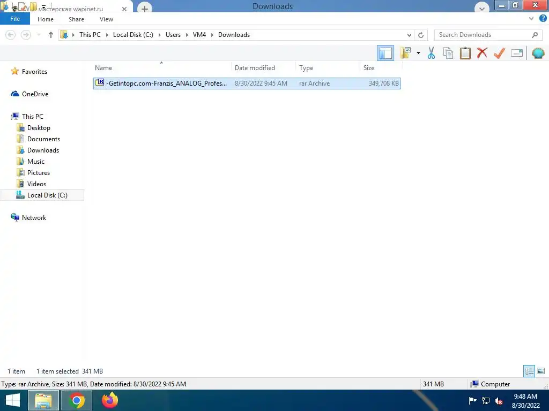549x411 pixels.
Task: Click the rar archive file icon
Action: (x=100, y=83)
